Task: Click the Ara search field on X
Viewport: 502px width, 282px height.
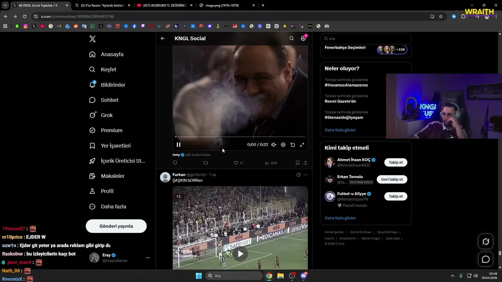Action: coord(366,38)
